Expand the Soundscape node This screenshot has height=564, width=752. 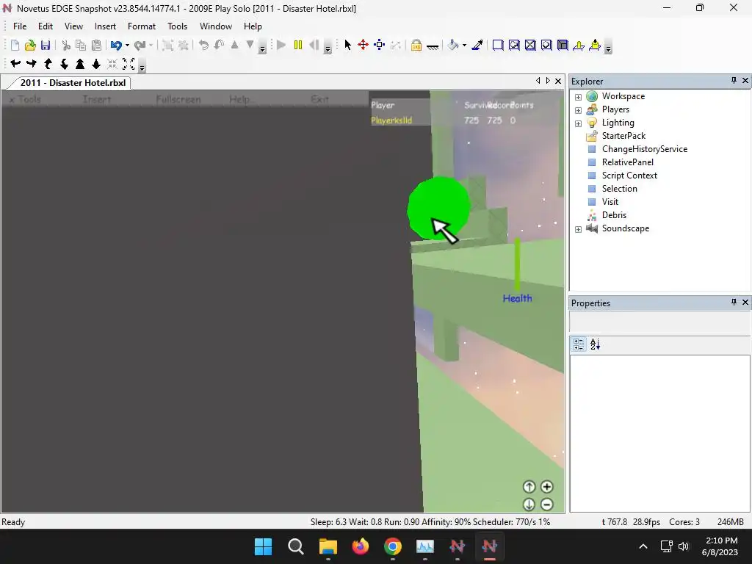click(579, 229)
